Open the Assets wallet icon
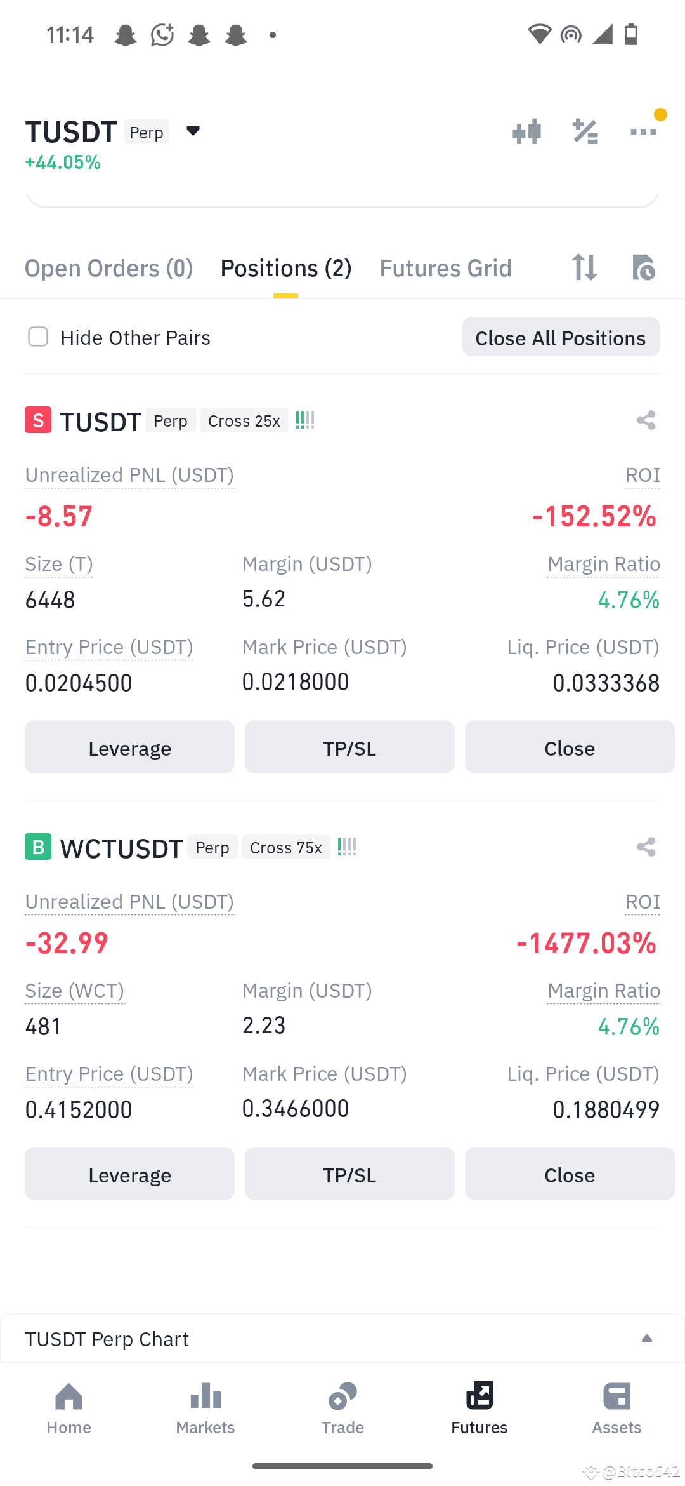The height and width of the screenshot is (1486, 685). (x=616, y=1396)
